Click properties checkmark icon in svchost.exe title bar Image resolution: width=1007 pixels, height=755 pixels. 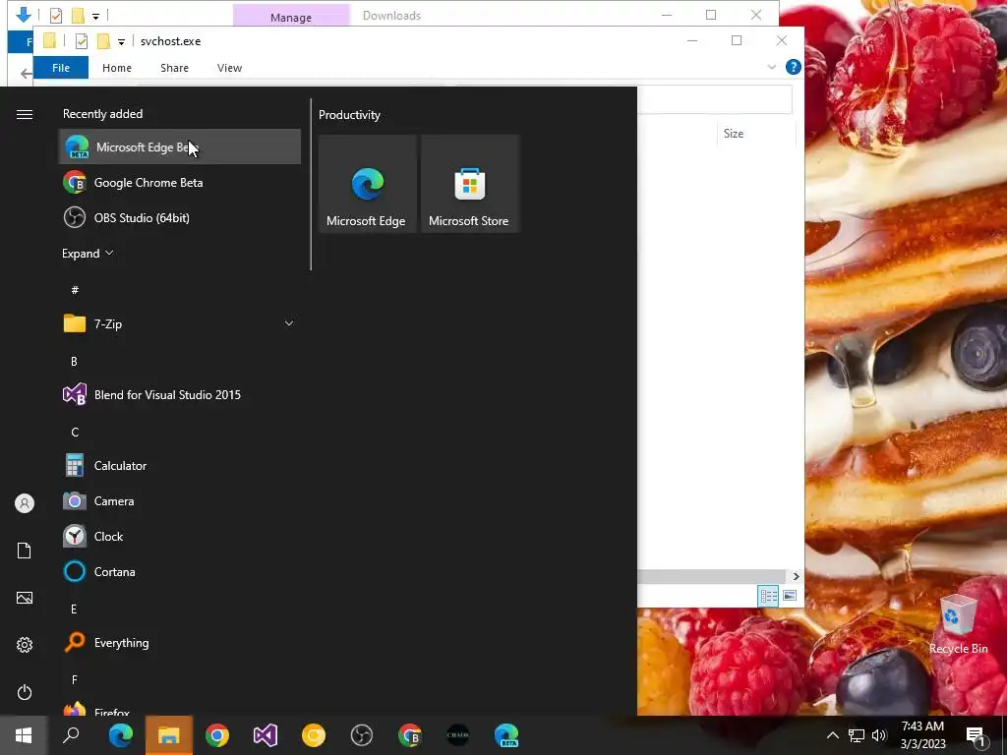82,41
